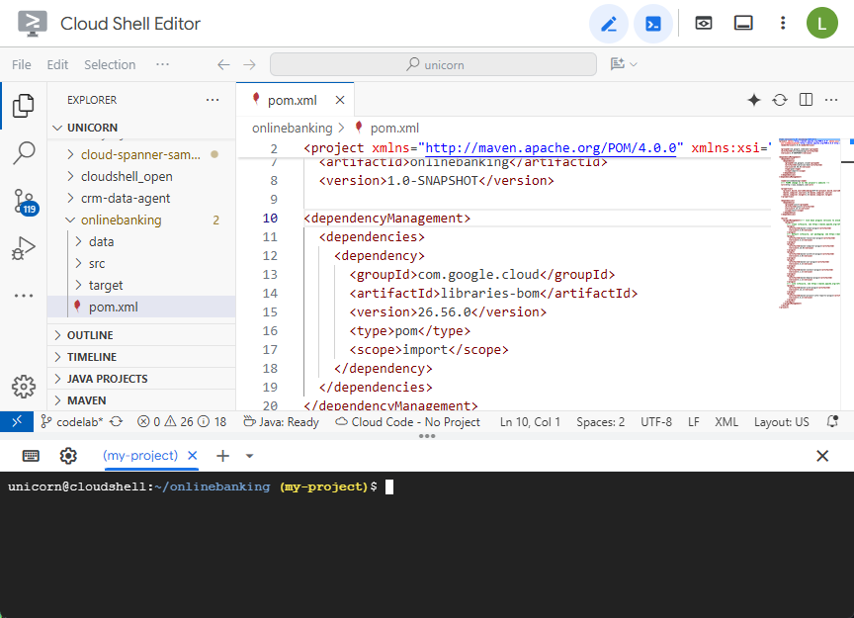Open the Manage gear icon in activity bar
Screen dimensions: 854x618
tap(24, 386)
